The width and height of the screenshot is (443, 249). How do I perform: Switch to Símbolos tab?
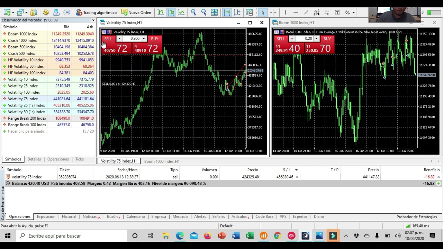(13, 159)
